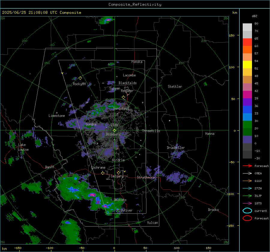Click the 20 dBZ green color swatch
The image size is (270, 252).
(247, 125)
